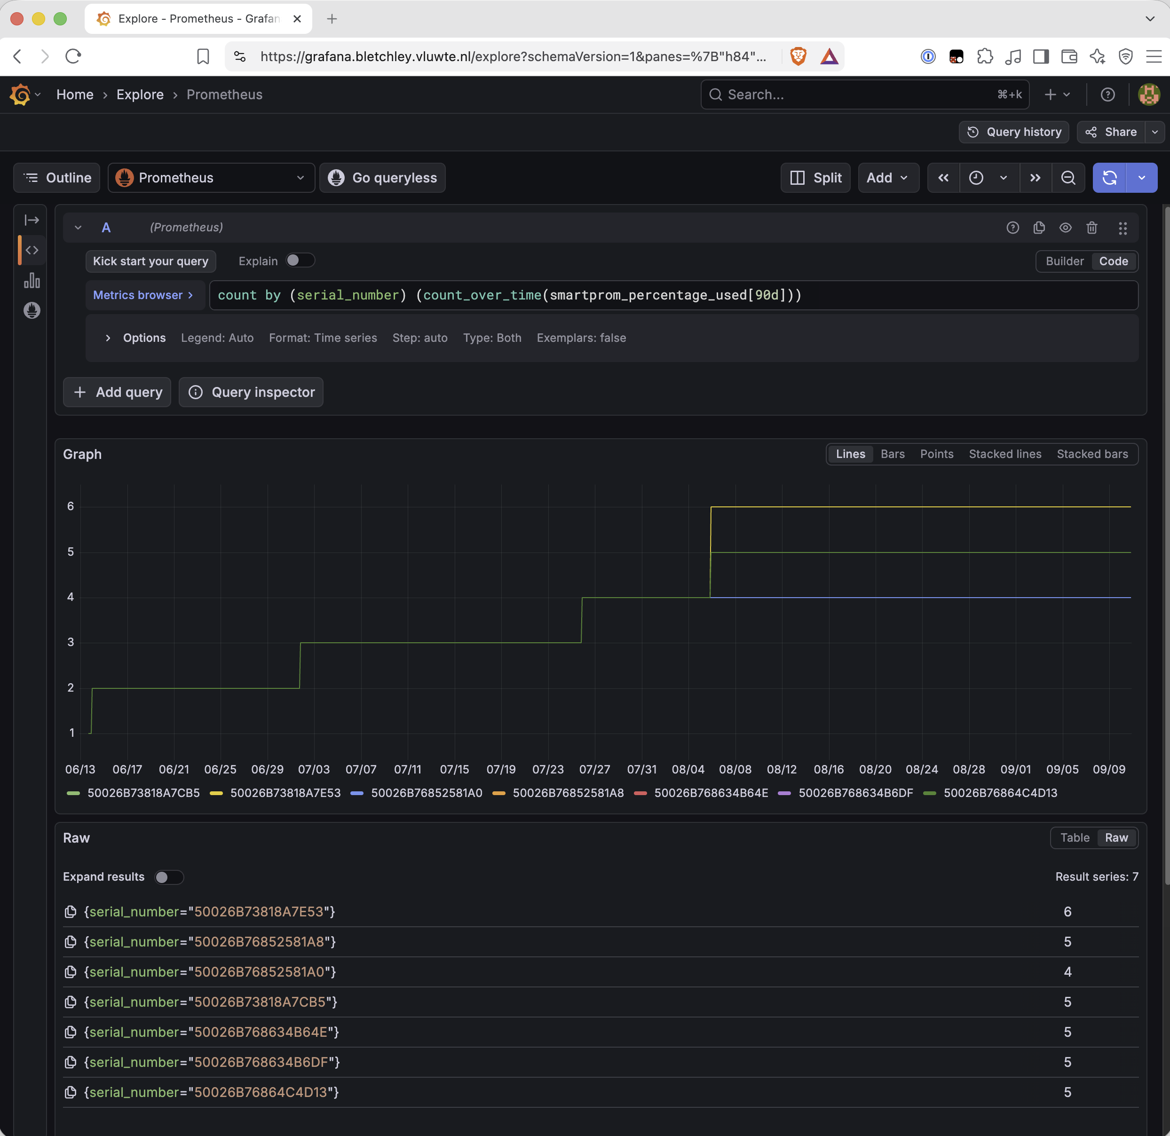Select Stacked bars graph style
This screenshot has height=1136, width=1170.
click(x=1092, y=454)
